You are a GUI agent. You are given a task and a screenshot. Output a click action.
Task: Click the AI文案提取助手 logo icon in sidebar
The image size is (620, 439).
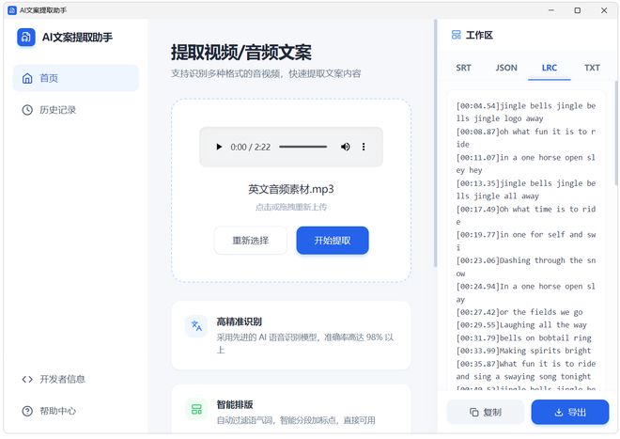click(26, 38)
